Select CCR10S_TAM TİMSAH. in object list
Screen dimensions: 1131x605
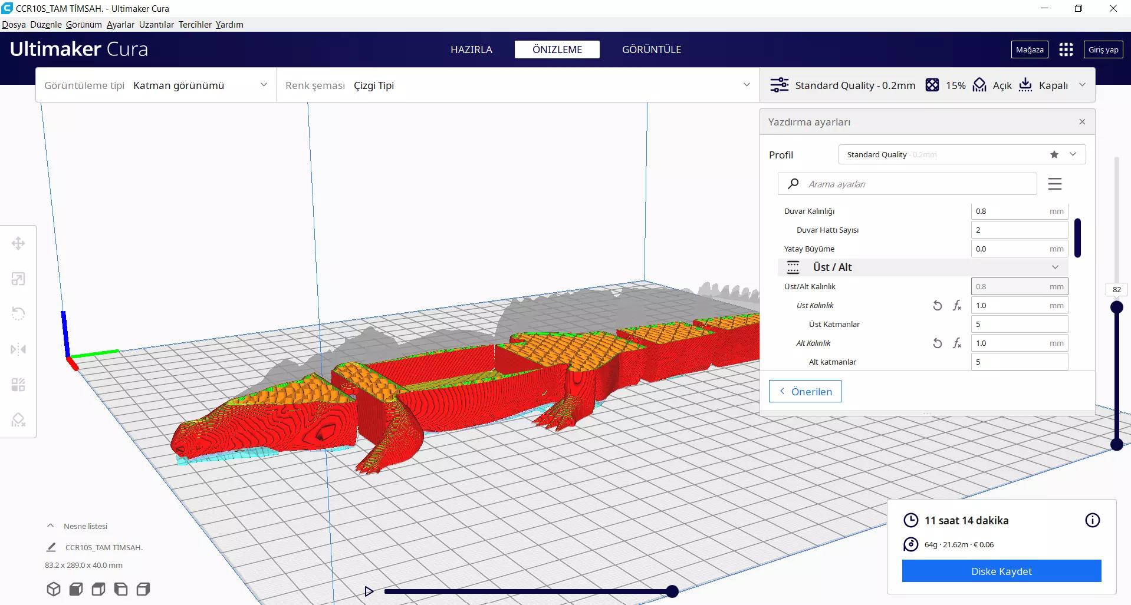[x=104, y=547]
